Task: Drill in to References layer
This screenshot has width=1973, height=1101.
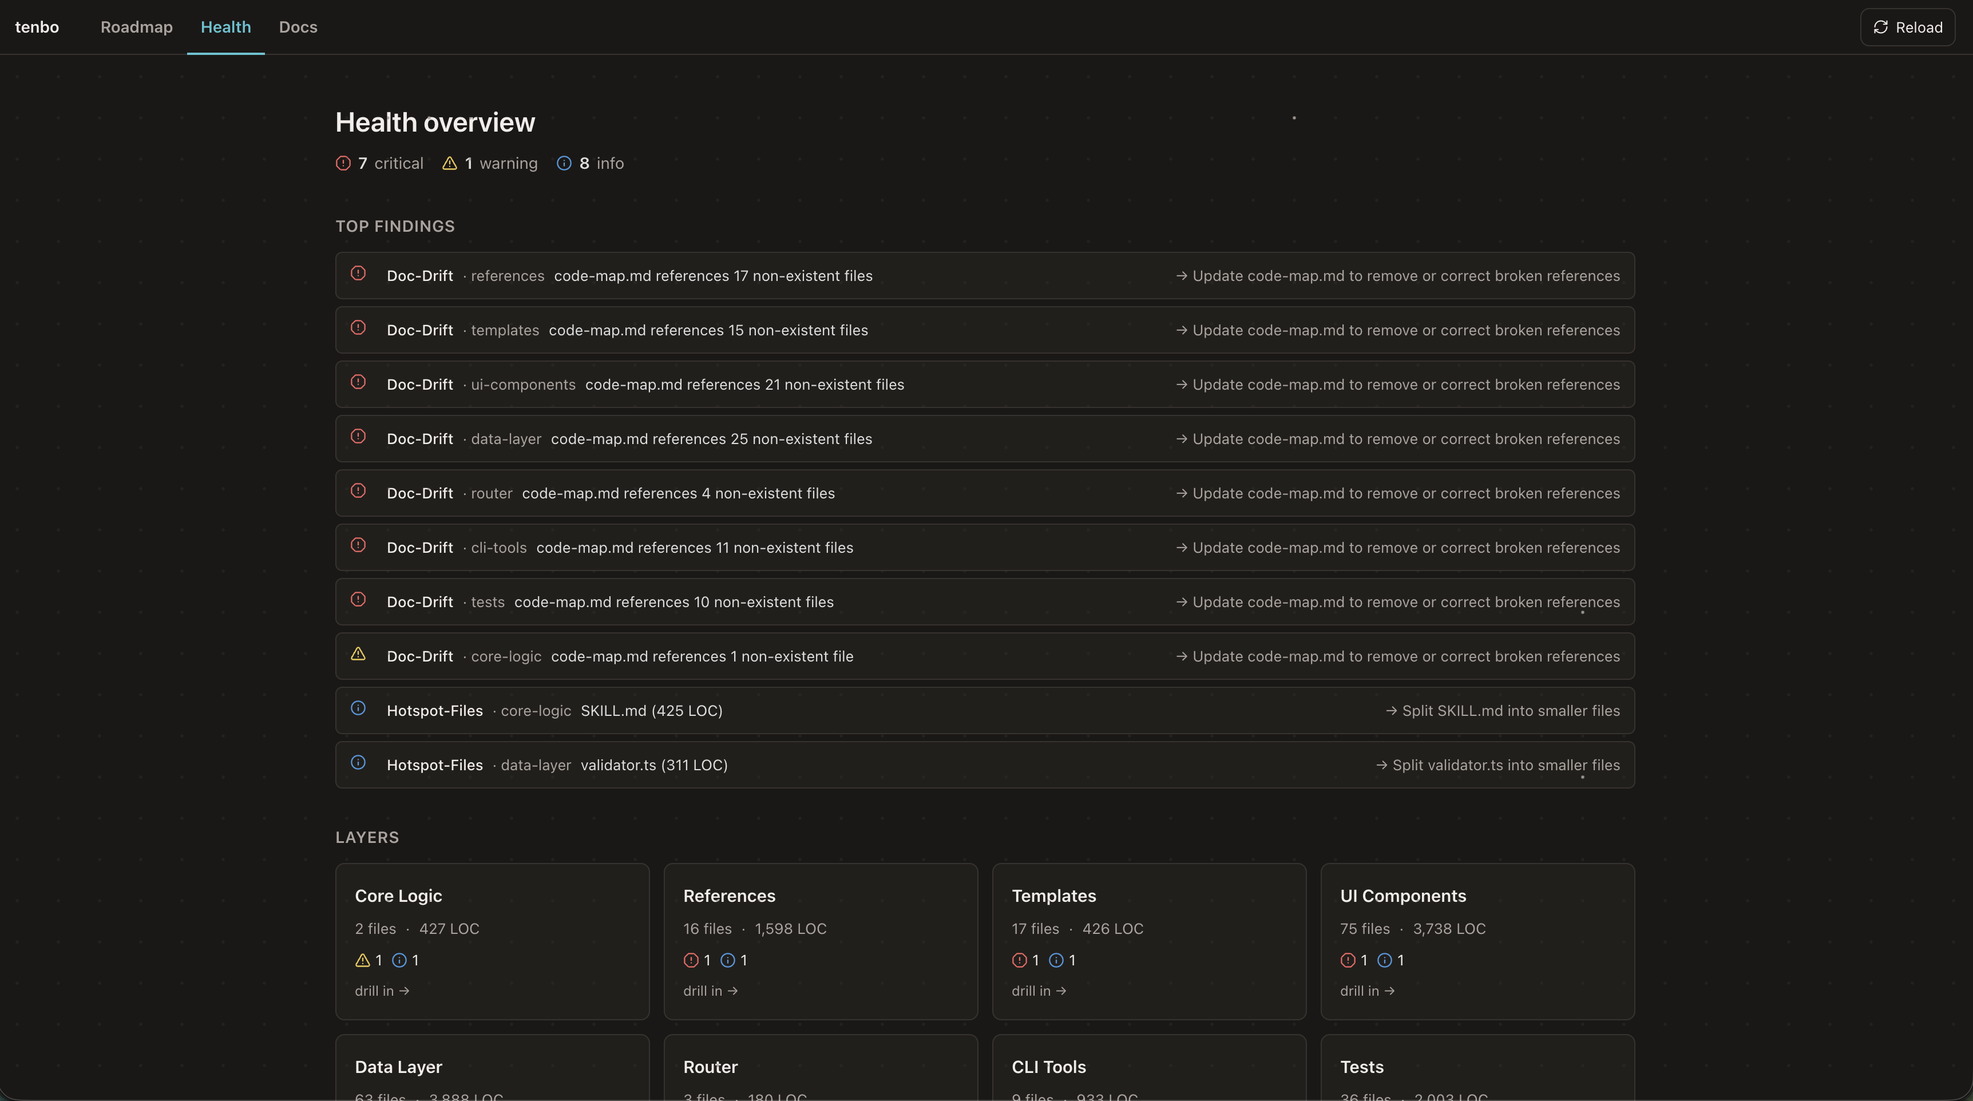Action: click(x=711, y=992)
